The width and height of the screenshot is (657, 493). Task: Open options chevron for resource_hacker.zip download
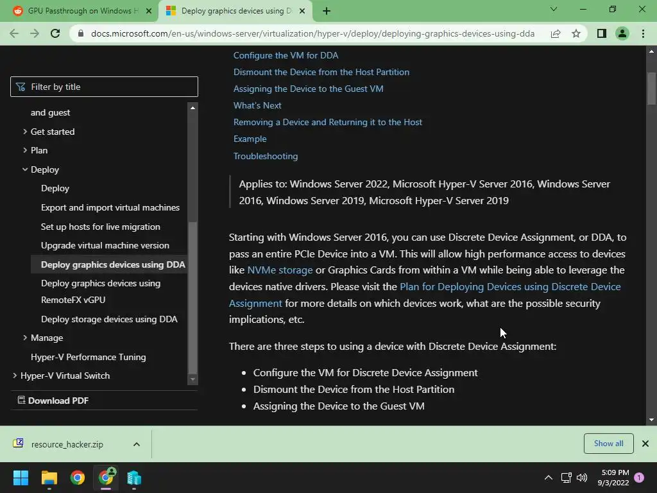click(x=137, y=444)
